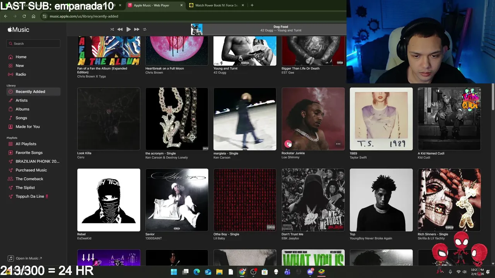Open Songs in Library
Viewport: 495px width, 278px height.
pos(21,118)
